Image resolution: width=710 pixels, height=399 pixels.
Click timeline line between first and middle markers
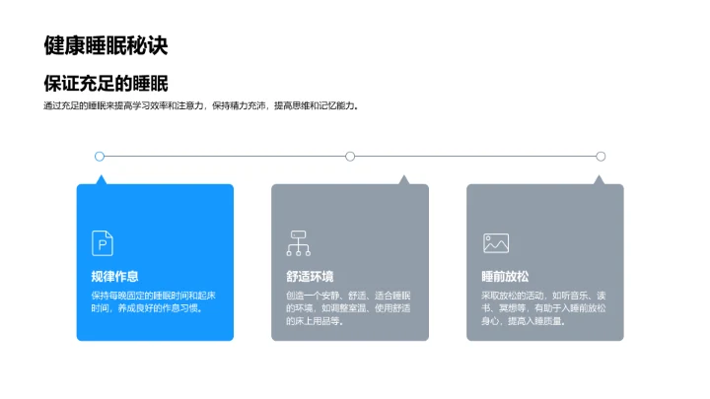click(225, 156)
